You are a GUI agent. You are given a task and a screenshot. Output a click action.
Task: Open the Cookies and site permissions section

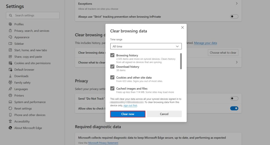point(32,63)
